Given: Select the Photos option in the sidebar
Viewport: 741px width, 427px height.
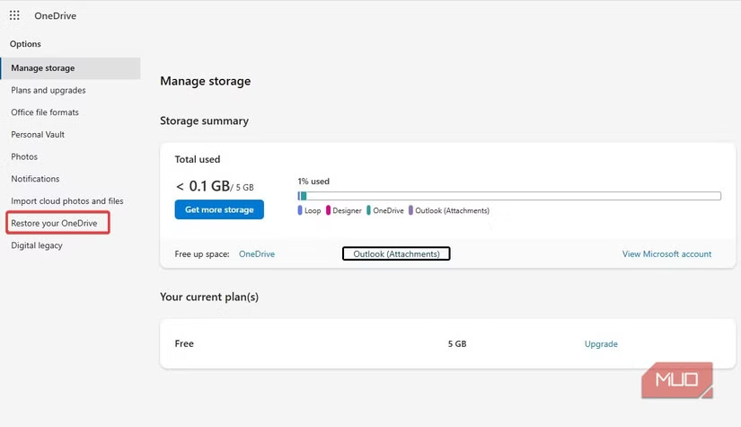Looking at the screenshot, I should pos(24,156).
